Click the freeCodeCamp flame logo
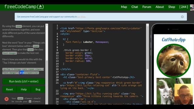 coord(24,7)
